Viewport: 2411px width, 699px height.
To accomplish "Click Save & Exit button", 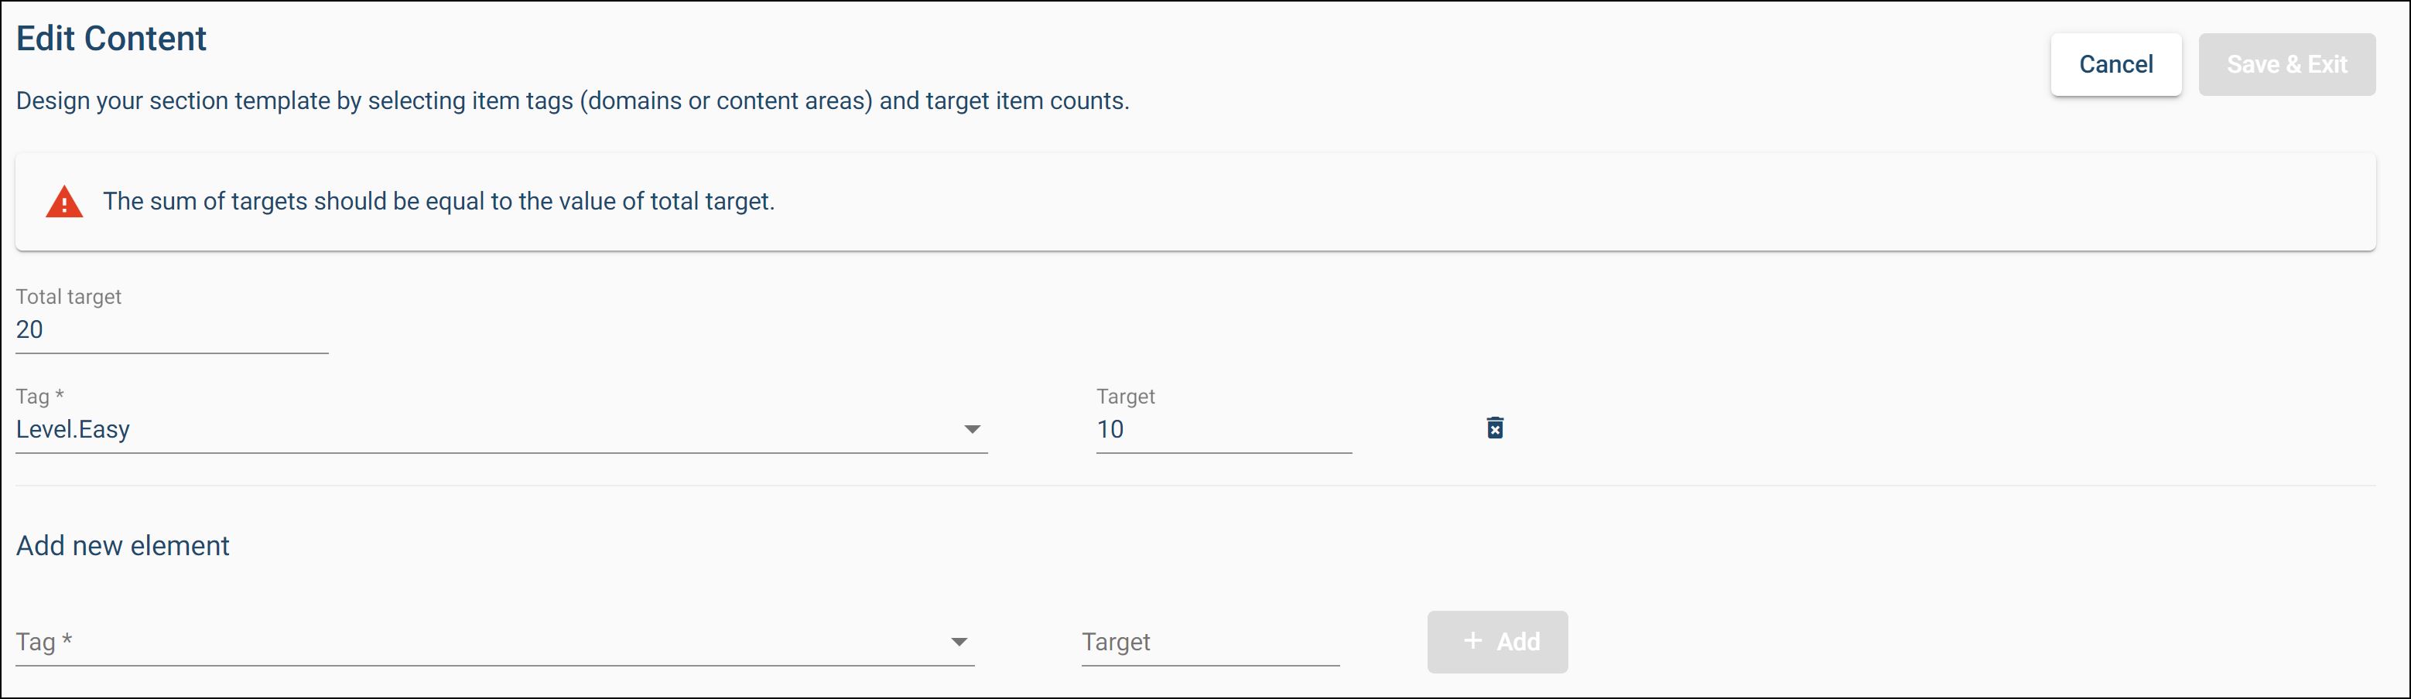I will [x=2286, y=65].
